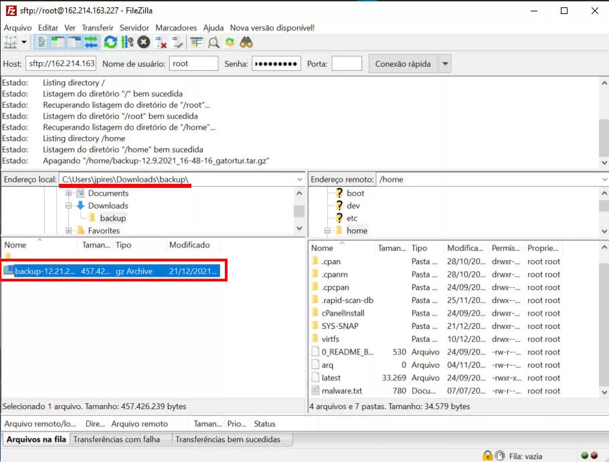
Task: Refresh file and folder lists
Action: tap(110, 42)
